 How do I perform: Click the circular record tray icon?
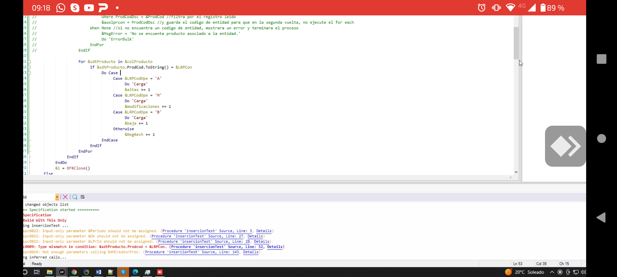coord(560,272)
